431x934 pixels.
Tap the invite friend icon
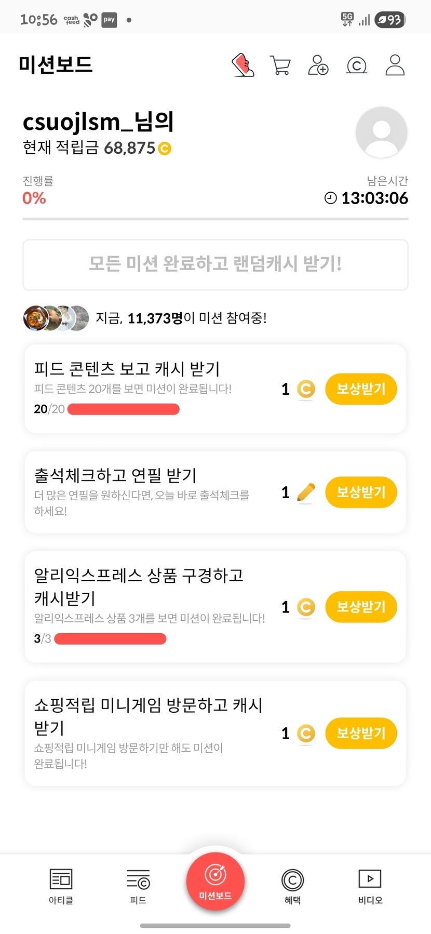click(318, 65)
